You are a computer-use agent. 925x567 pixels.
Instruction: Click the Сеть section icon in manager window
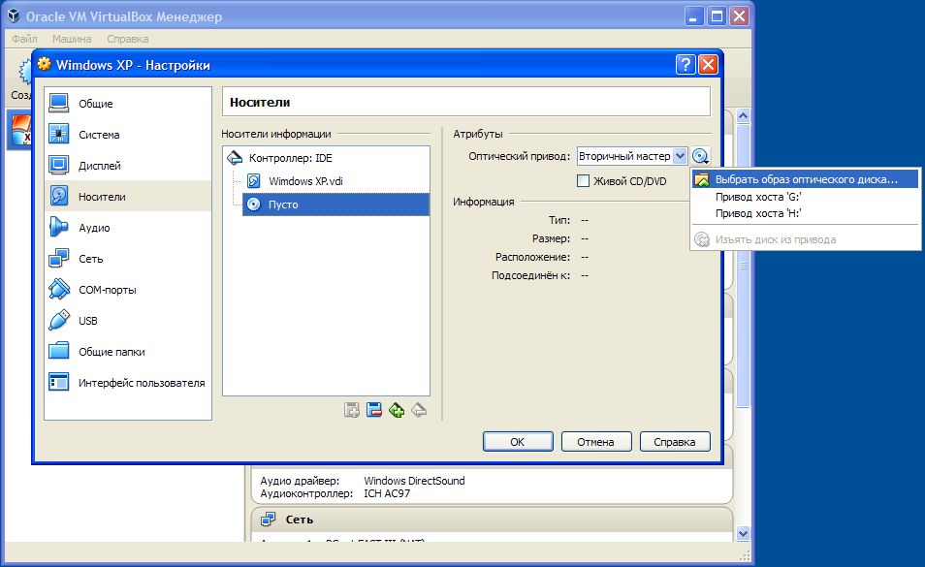pyautogui.click(x=268, y=520)
